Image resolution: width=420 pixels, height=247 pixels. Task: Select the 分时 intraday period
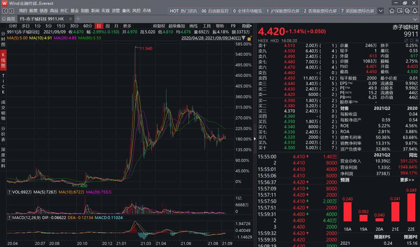(x=12, y=26)
